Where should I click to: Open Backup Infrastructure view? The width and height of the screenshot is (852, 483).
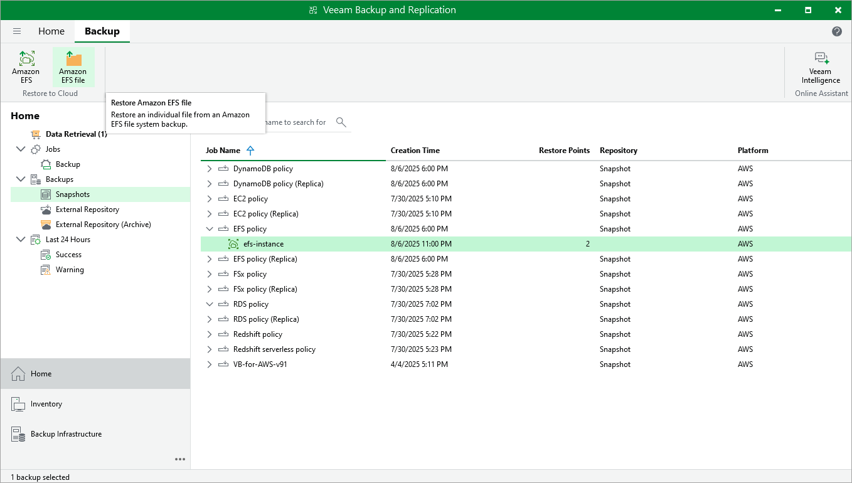pos(66,434)
